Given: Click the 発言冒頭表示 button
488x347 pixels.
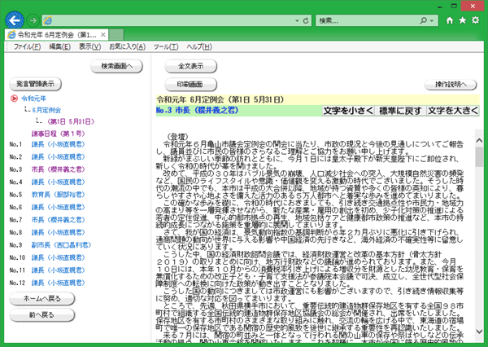Looking at the screenshot, I should (x=35, y=84).
